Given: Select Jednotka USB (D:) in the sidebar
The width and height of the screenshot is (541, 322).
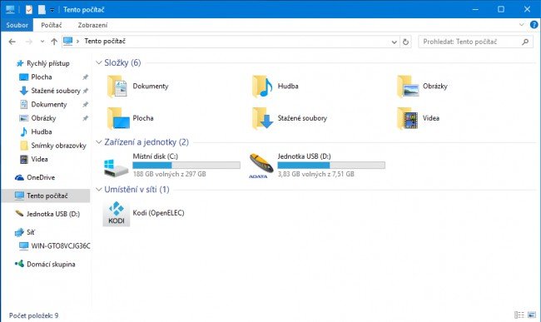Looking at the screenshot, I should 47,214.
